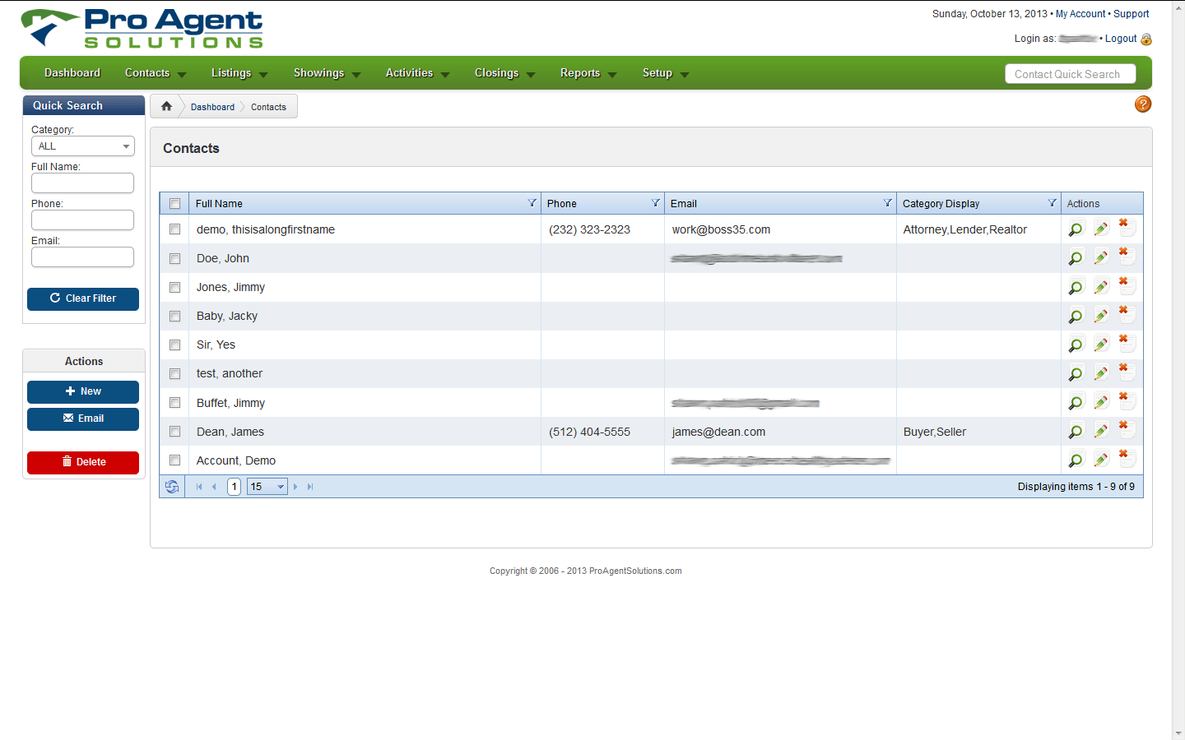Check the row for Buffet, Jimmy
The image size is (1185, 740).
174,402
